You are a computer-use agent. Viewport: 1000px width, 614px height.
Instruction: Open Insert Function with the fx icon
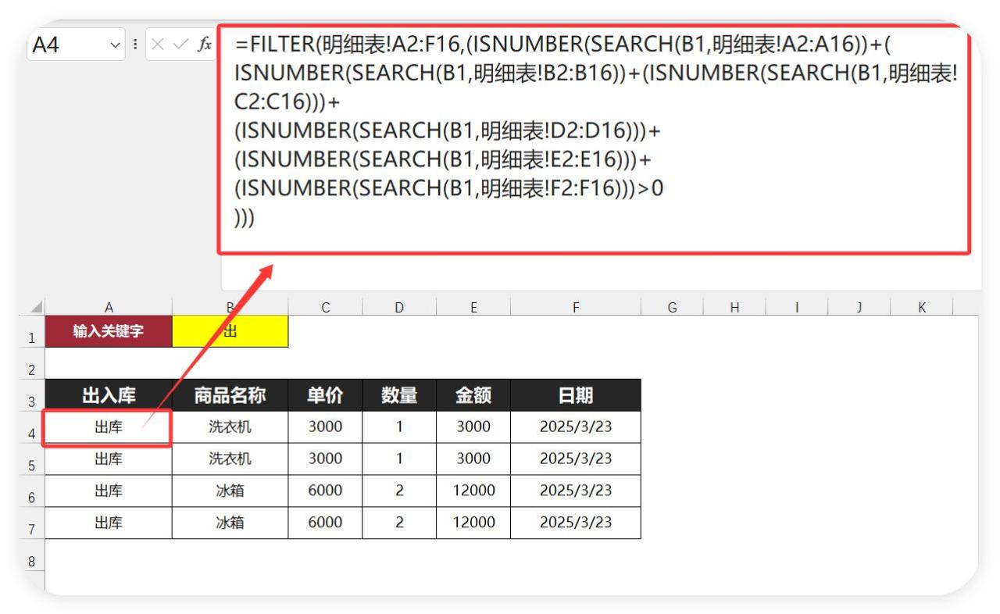click(x=204, y=45)
